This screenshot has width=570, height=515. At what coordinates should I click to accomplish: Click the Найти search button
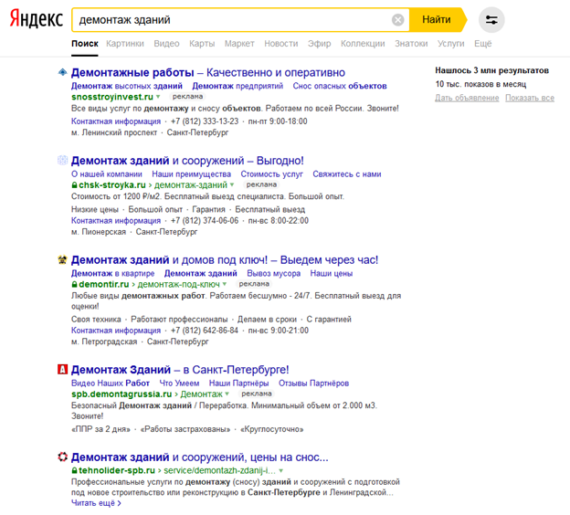tap(437, 19)
